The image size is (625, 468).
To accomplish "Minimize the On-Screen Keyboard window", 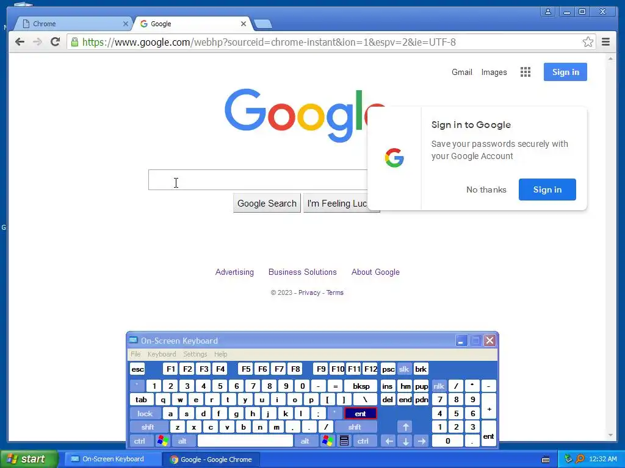I will coord(461,341).
